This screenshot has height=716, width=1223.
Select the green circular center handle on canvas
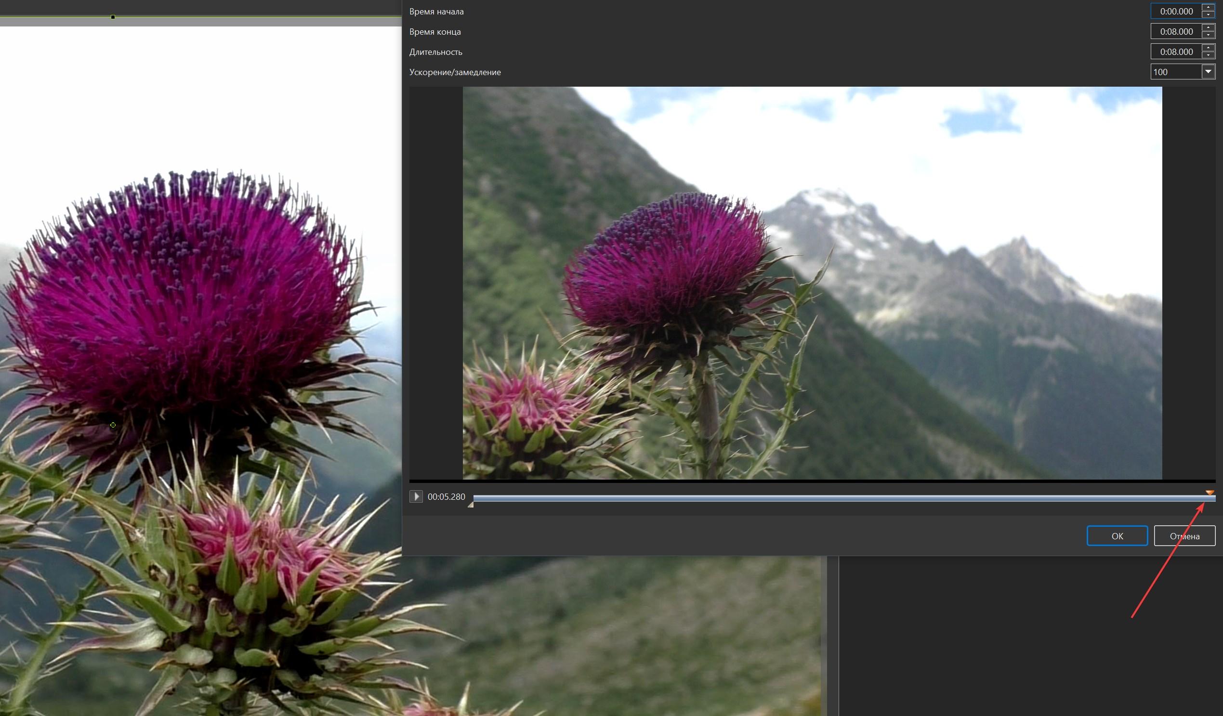pyautogui.click(x=113, y=425)
